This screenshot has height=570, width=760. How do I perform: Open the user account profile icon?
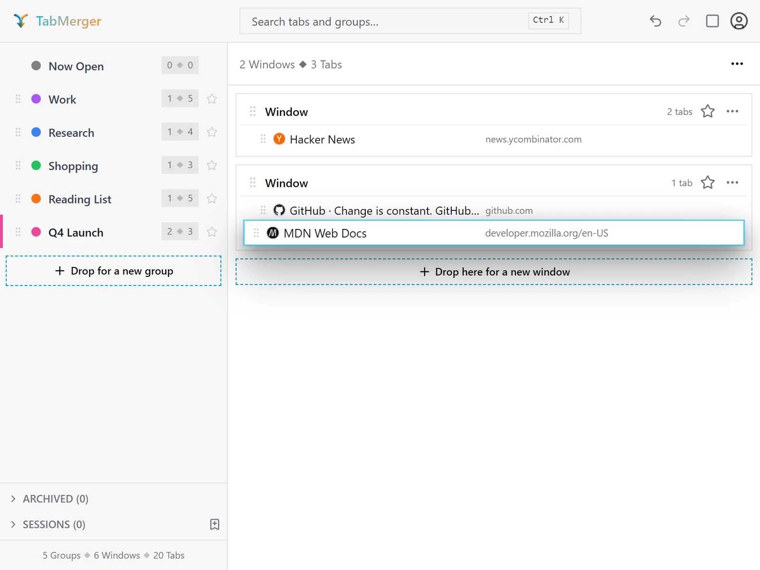pyautogui.click(x=739, y=21)
